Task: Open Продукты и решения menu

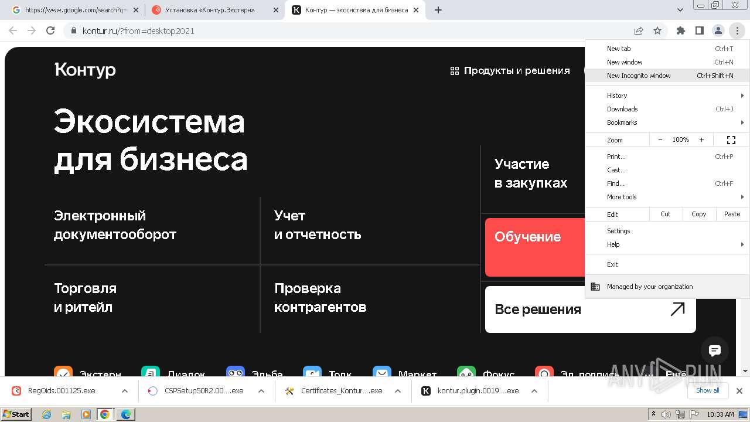Action: pos(510,70)
